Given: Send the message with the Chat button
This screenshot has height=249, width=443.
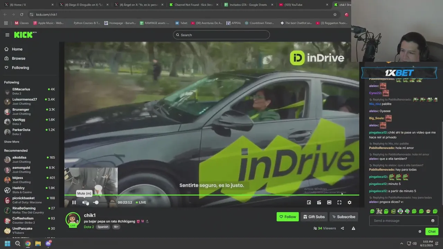Looking at the screenshot, I should (432, 232).
